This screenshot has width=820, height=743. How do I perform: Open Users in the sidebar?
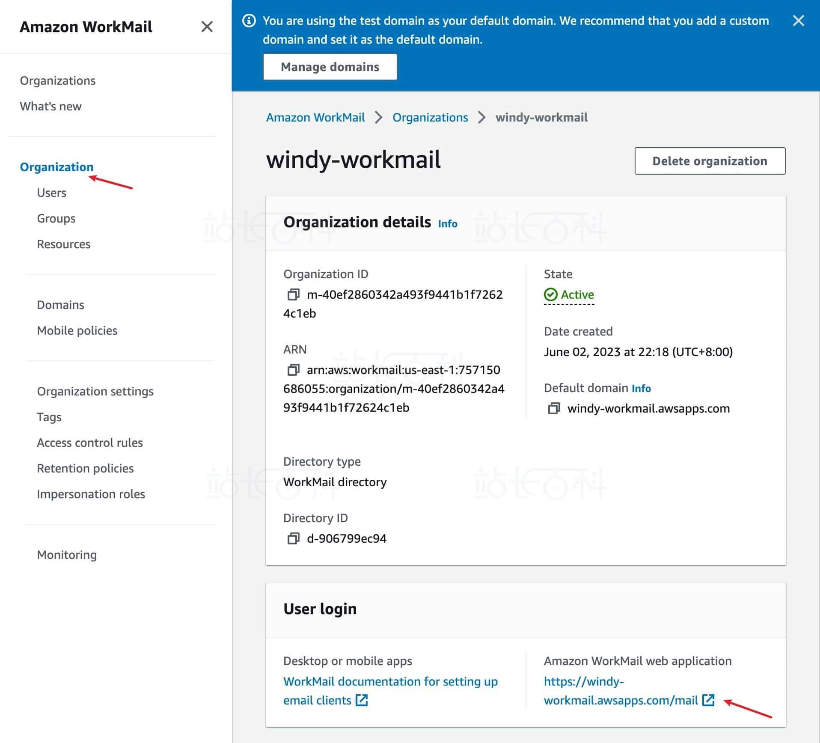[51, 193]
